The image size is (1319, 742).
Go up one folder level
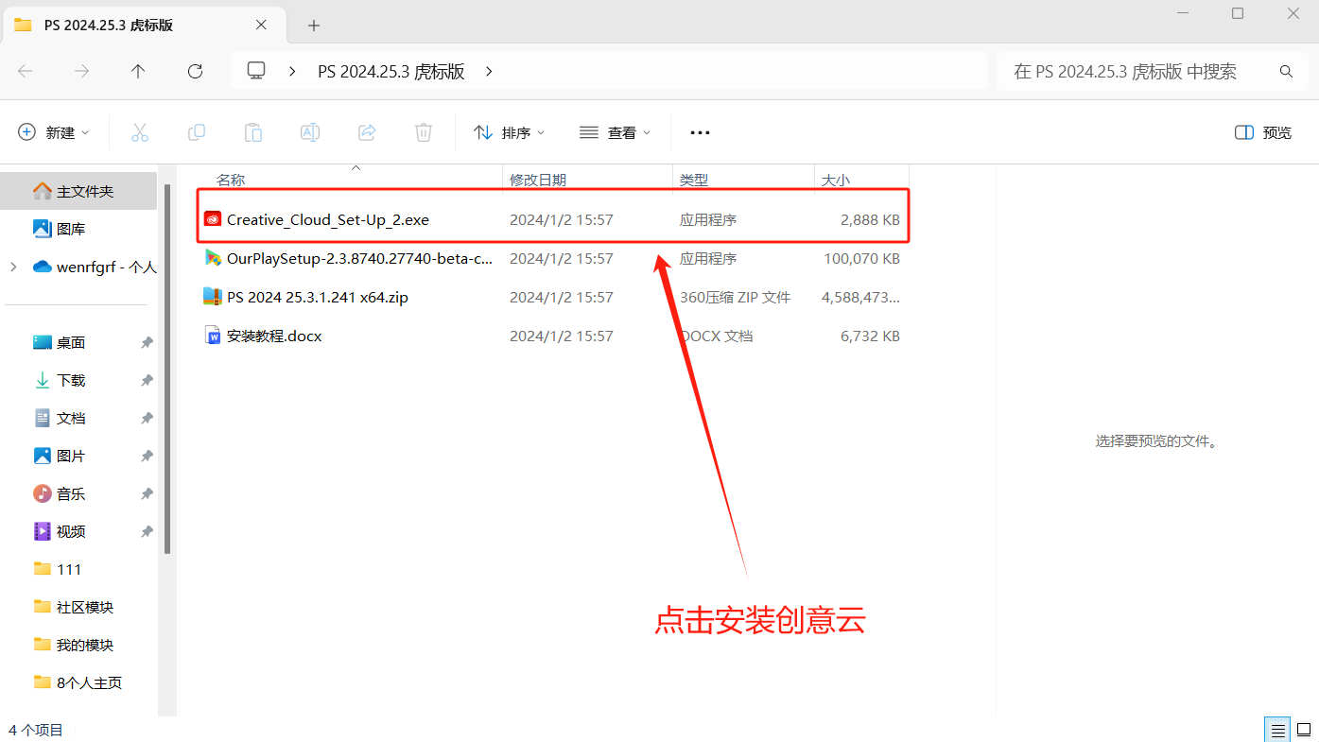click(138, 71)
